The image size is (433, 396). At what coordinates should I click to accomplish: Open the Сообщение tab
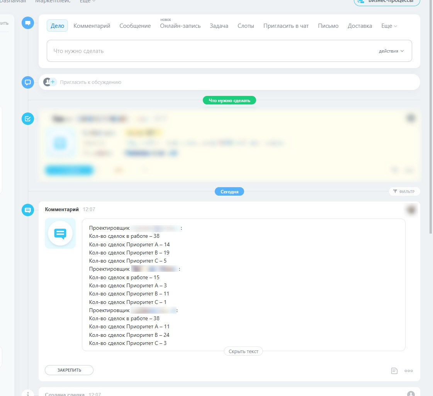click(135, 26)
